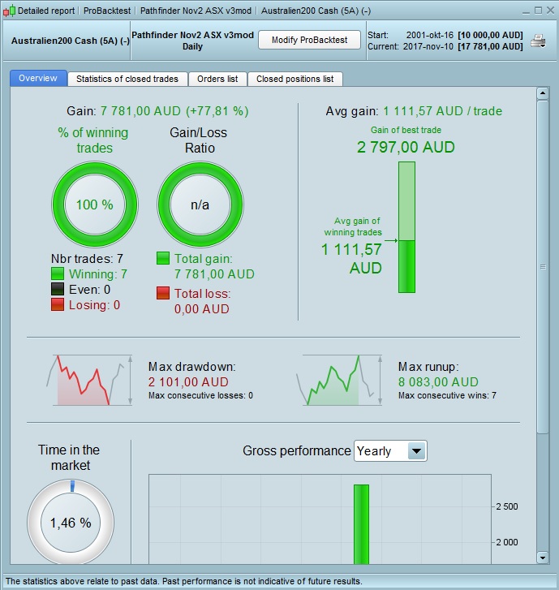Open the Closed positions list tab
This screenshot has height=590, width=559.
point(295,79)
